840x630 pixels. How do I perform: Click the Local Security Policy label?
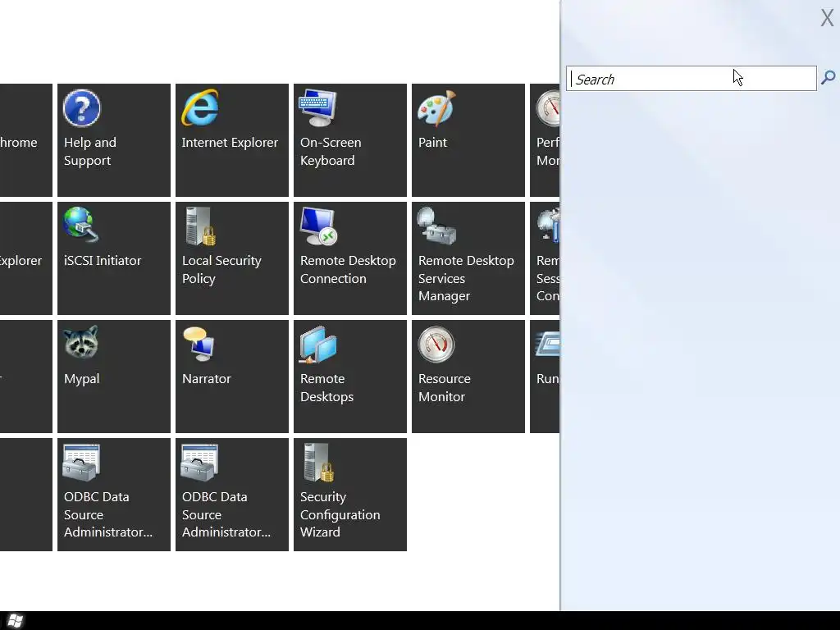pos(221,269)
